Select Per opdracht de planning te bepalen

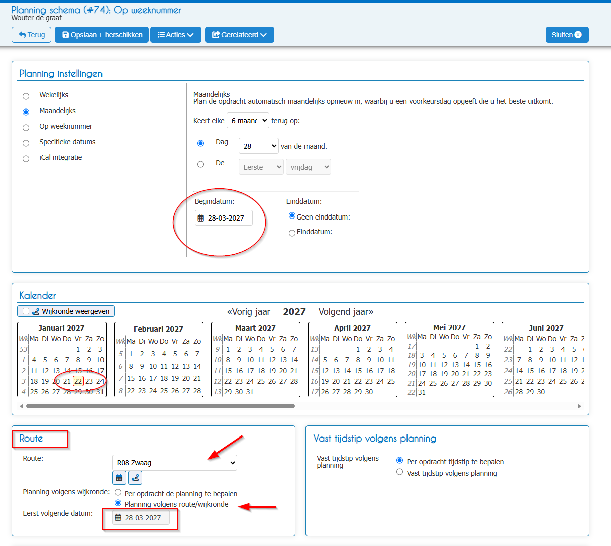point(118,493)
